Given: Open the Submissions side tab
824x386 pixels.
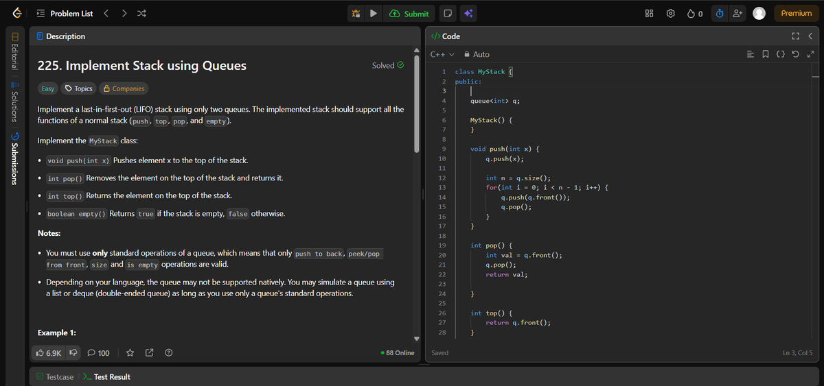Looking at the screenshot, I should coord(14,158).
